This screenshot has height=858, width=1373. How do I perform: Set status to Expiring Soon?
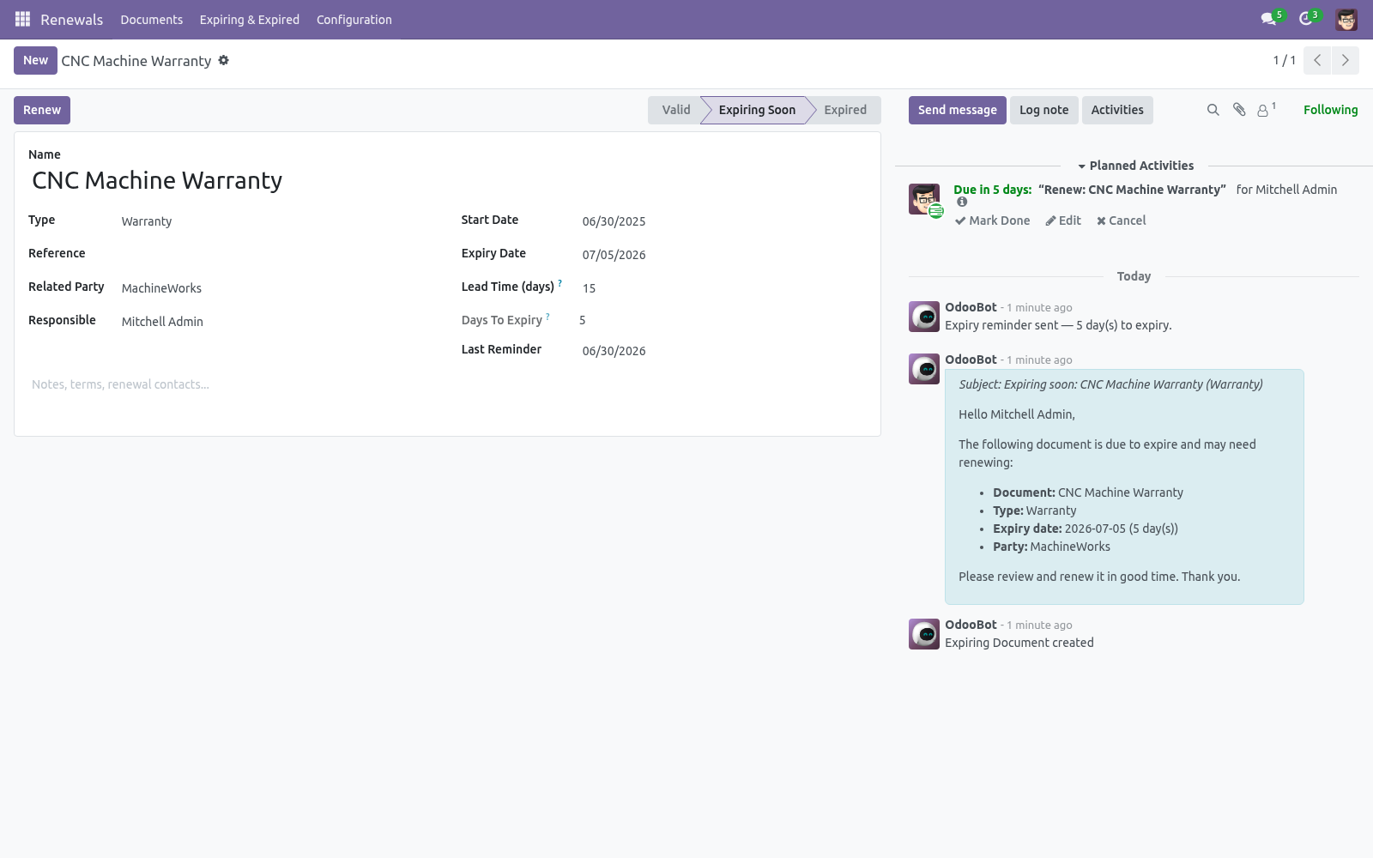coord(756,110)
